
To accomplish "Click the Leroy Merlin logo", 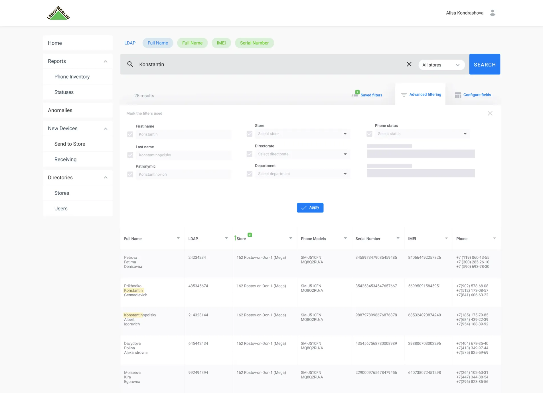I will [x=58, y=13].
